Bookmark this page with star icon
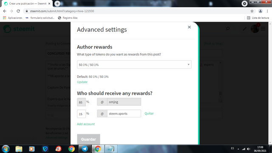This screenshot has height=153, width=272. 252,11
